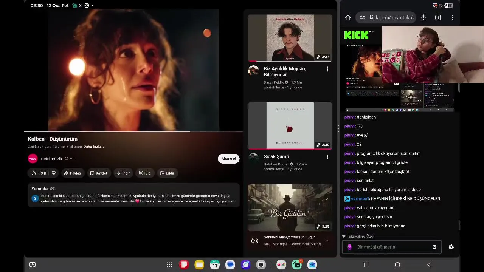Screen dimensions: 484x272
Task: Open the Takipçilere Özel followers-only label
Action: (358, 236)
